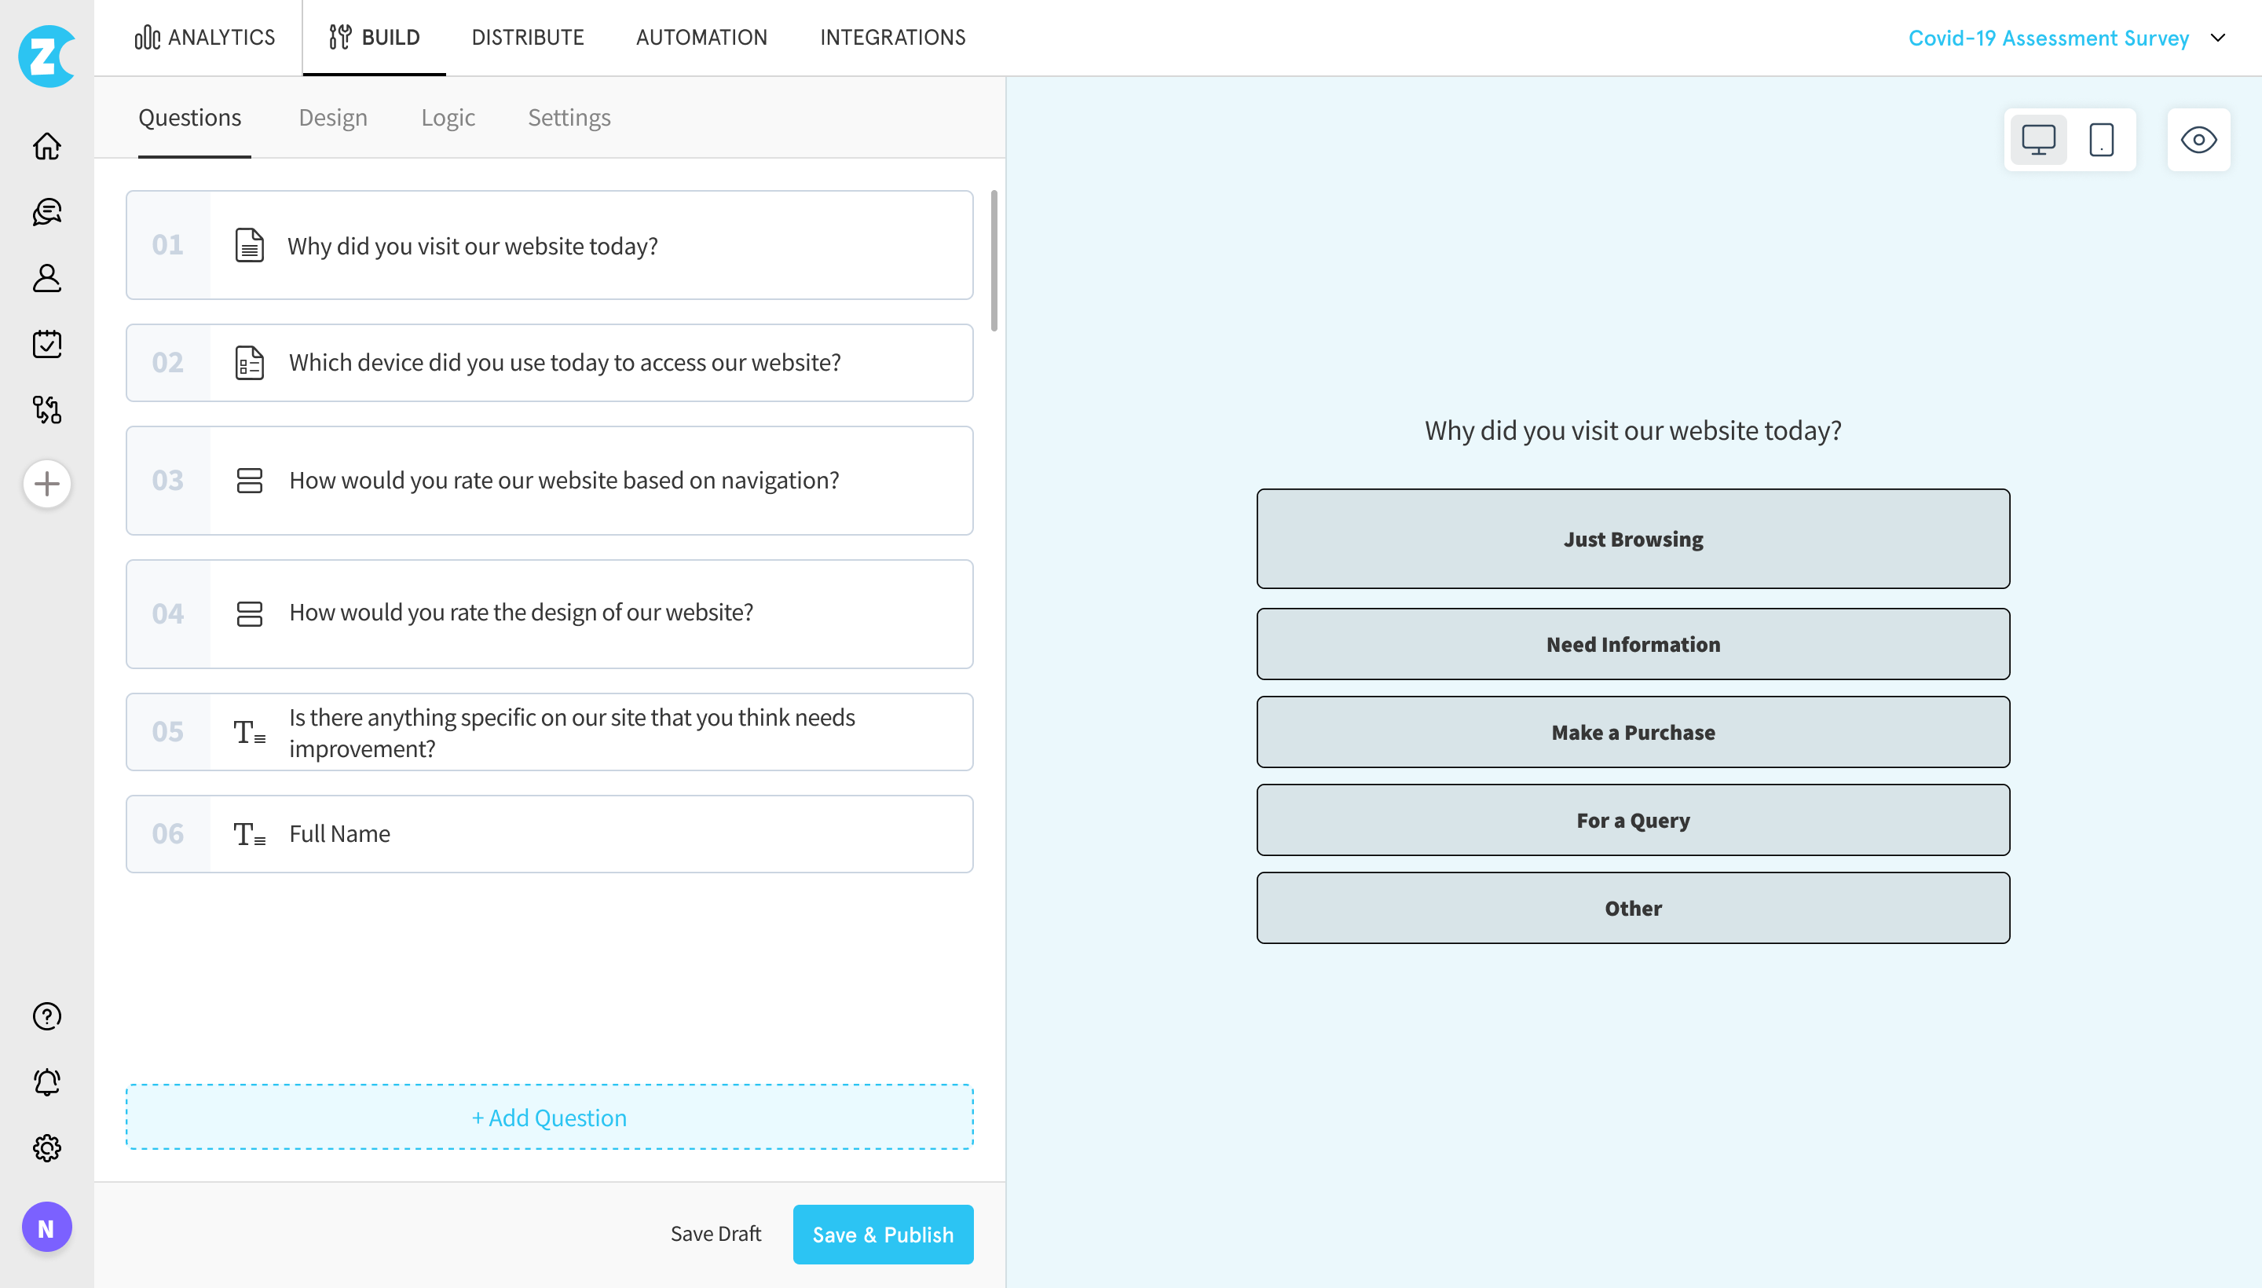Image resolution: width=2262 pixels, height=1288 pixels.
Task: Click the workflows/branches sidebar icon
Action: [x=46, y=410]
